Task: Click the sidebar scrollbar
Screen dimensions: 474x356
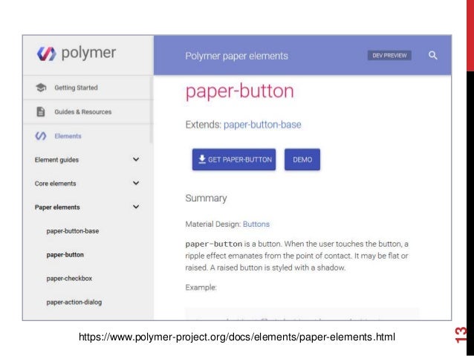Action: 151,109
